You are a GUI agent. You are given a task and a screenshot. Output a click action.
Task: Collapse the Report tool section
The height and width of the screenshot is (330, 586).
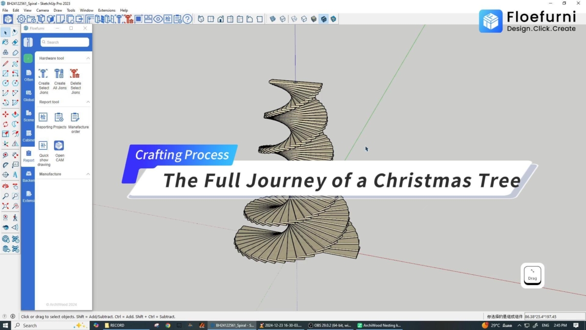point(88,102)
